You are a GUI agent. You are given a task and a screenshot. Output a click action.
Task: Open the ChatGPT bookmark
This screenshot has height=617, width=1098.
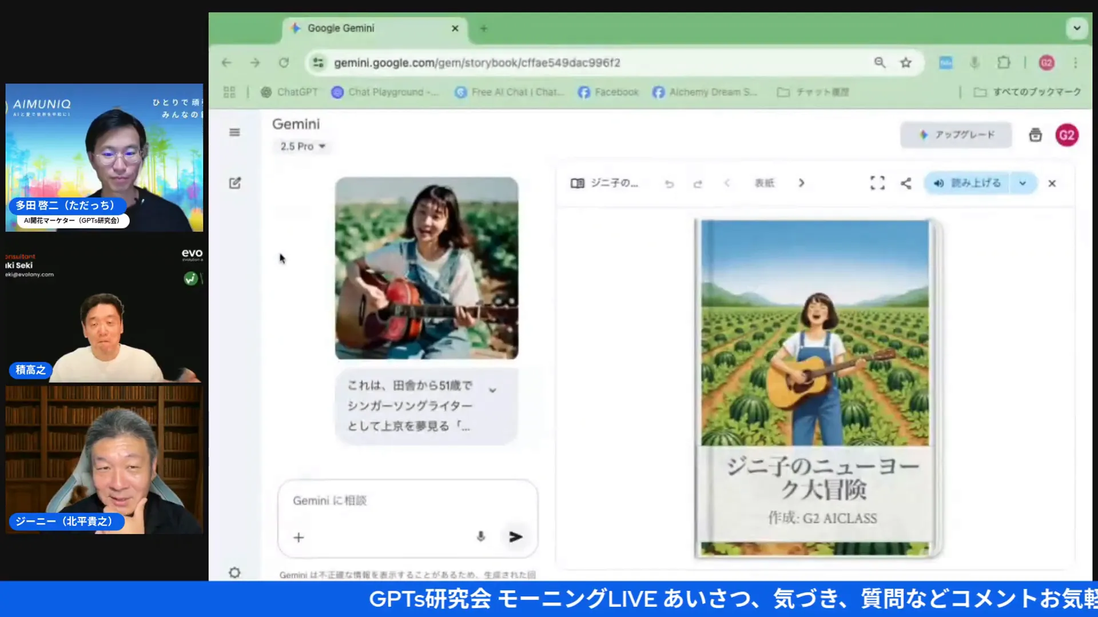pos(289,92)
